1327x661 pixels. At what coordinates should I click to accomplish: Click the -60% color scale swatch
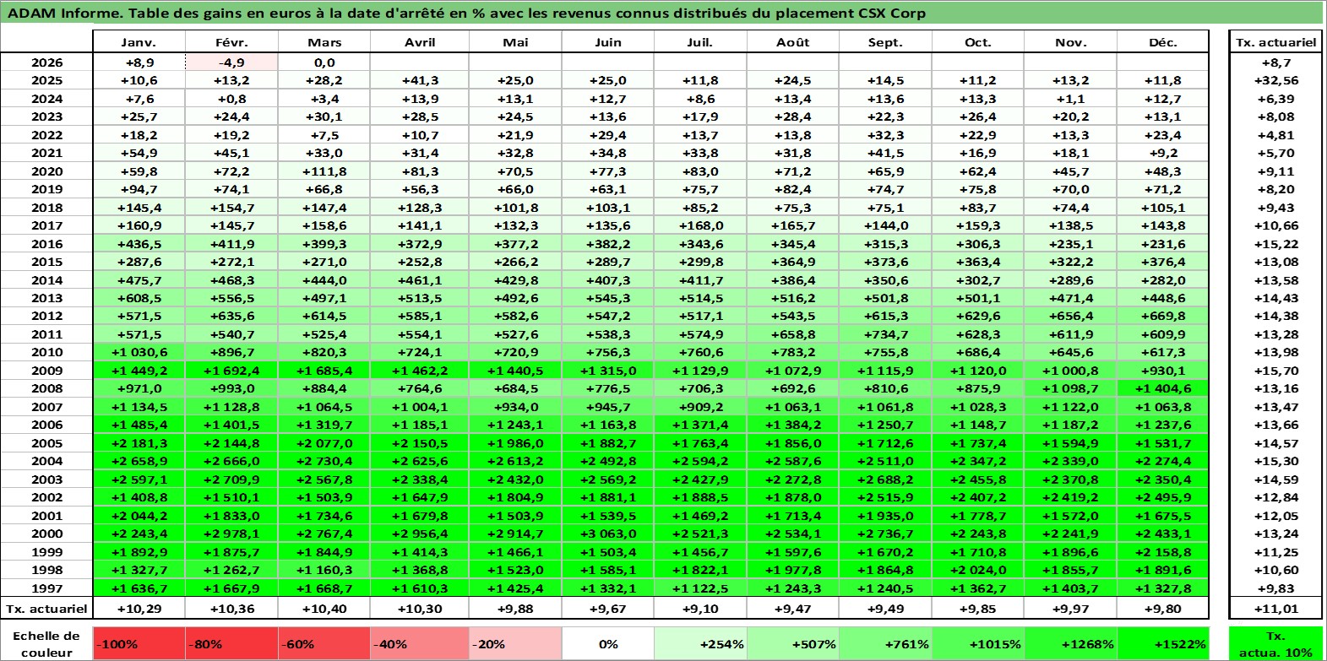324,643
